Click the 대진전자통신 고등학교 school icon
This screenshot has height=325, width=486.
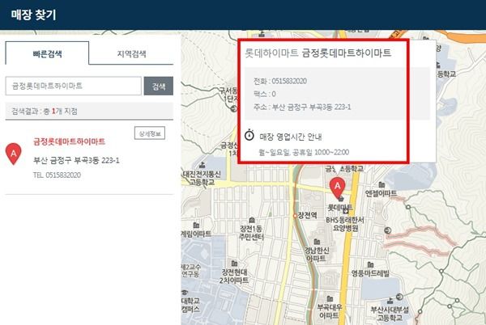click(202, 164)
